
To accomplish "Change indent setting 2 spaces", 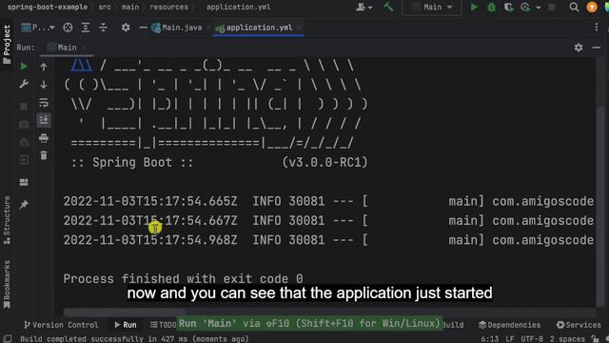I will pos(567,339).
